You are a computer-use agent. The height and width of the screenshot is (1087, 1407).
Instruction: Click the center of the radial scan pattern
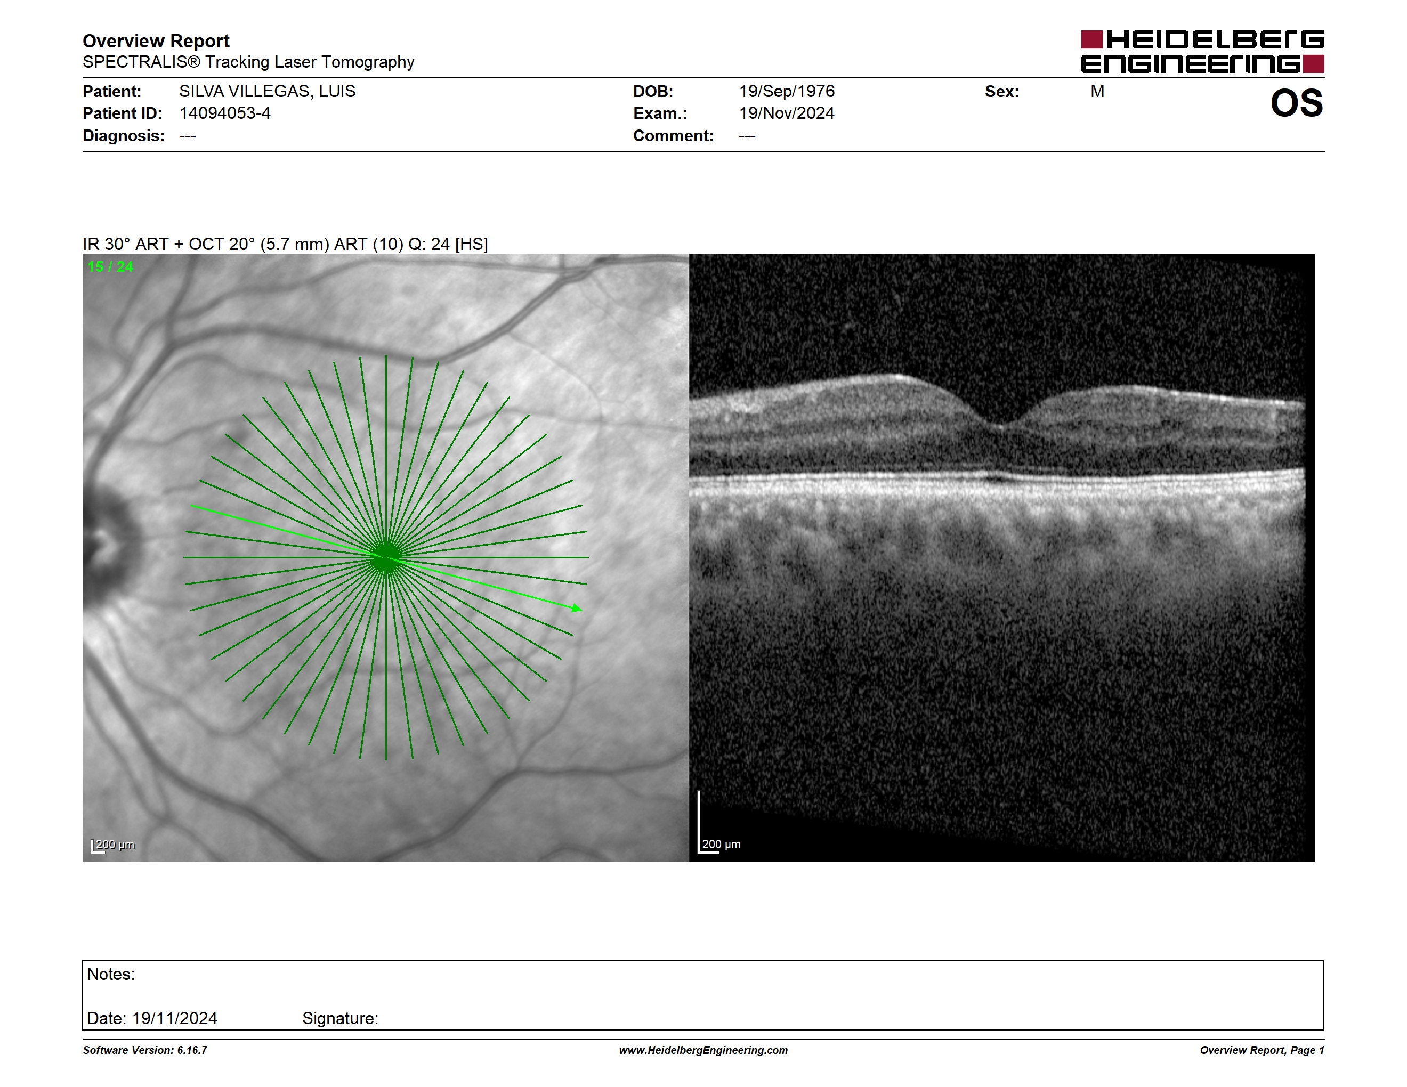(386, 557)
